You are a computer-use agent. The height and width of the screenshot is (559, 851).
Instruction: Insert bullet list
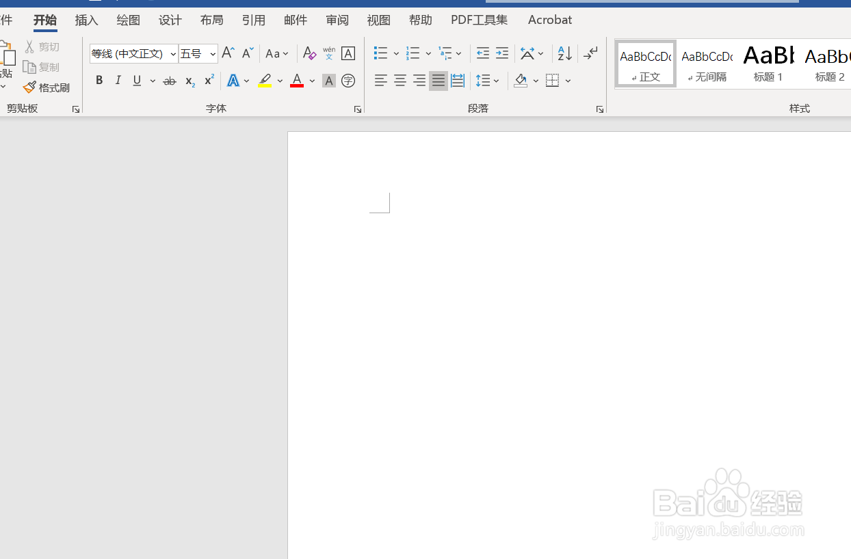pyautogui.click(x=381, y=53)
